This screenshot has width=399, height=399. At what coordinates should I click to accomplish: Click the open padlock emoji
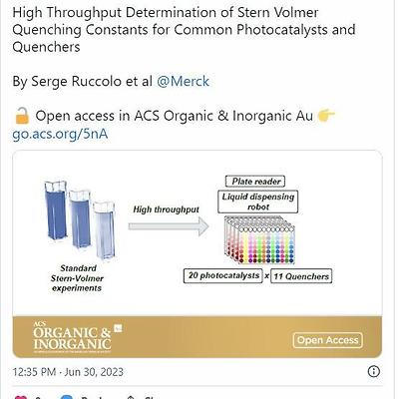22,116
